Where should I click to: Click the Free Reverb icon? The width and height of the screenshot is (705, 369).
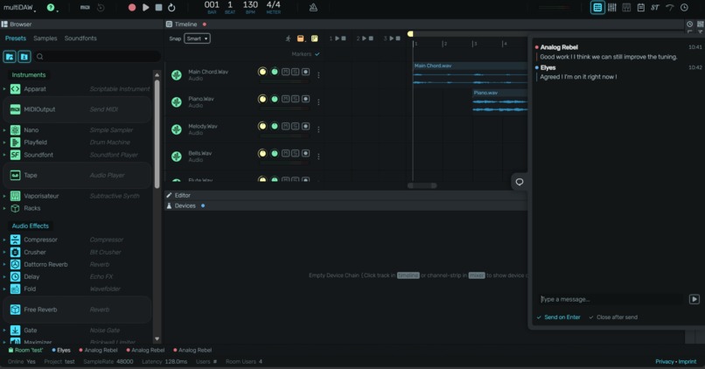click(15, 310)
